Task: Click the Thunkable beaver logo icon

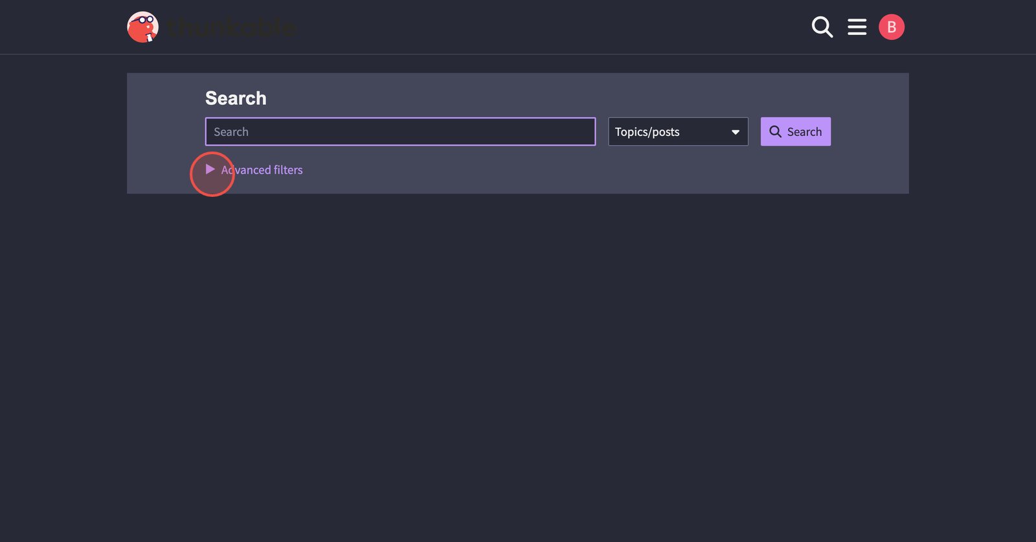Action: [x=143, y=27]
